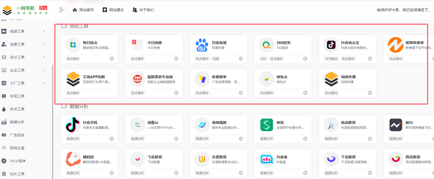Open the 抖音灵机 TikTok icon
This screenshot has width=434, height=179.
(73, 125)
